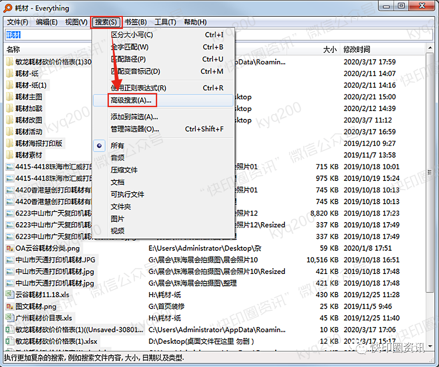The width and height of the screenshot is (439, 367).
Task: Click size value 8,820 KB
Action: point(324,213)
